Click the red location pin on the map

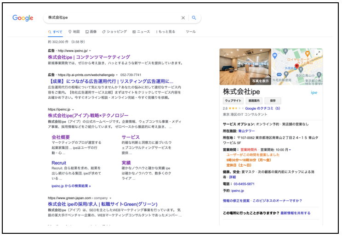(x=296, y=67)
